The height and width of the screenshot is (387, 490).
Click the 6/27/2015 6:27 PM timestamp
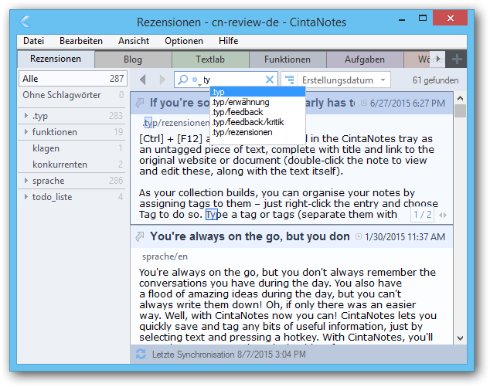[x=407, y=103]
